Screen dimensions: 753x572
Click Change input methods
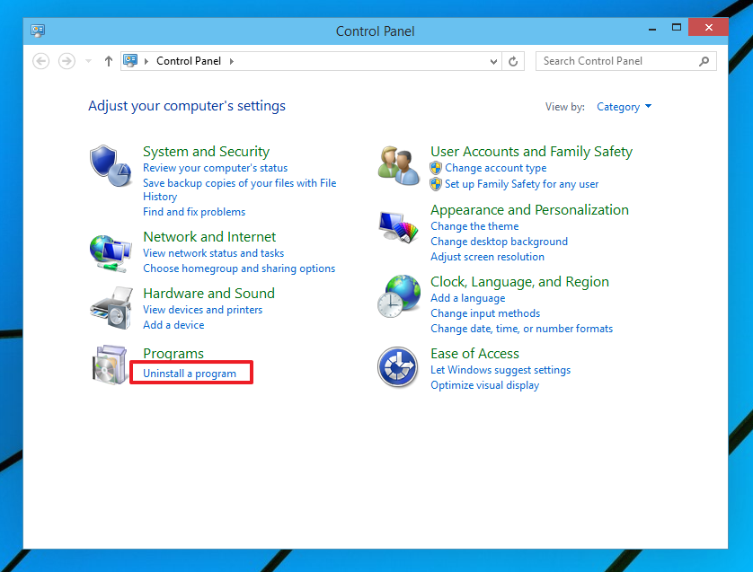[x=485, y=313]
